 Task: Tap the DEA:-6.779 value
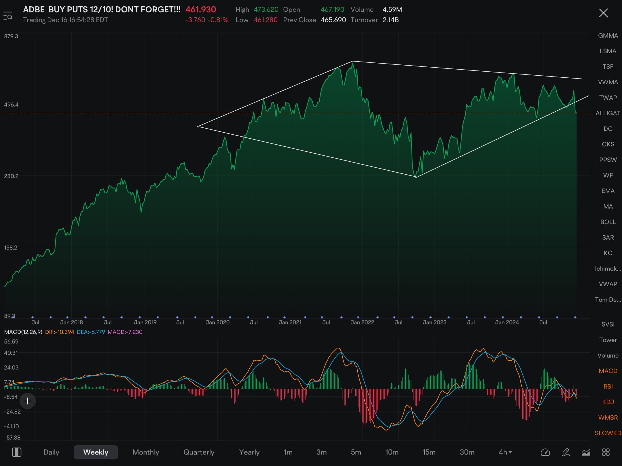91,332
